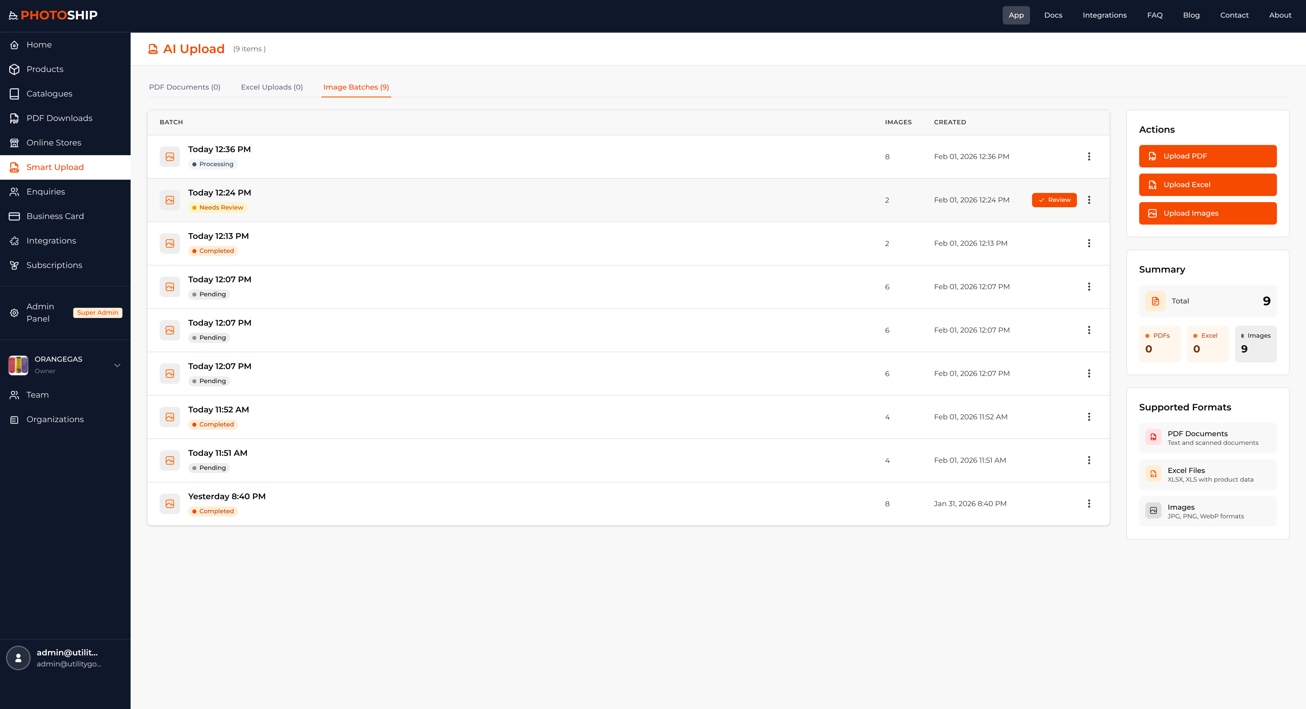The width and height of the screenshot is (1306, 709).
Task: Click the Admin Panel gear icon
Action: click(14, 313)
